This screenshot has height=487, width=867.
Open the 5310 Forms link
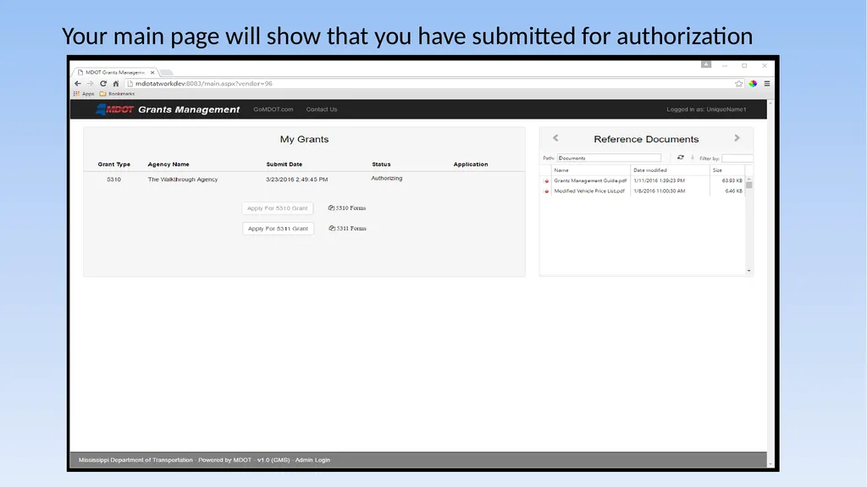click(x=346, y=208)
